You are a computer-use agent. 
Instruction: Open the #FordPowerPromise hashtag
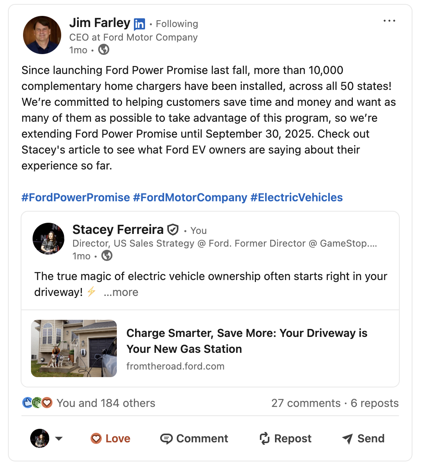pyautogui.click(x=75, y=197)
